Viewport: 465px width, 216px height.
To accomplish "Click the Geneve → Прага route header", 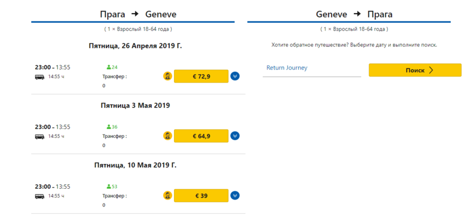I will pos(354,14).
